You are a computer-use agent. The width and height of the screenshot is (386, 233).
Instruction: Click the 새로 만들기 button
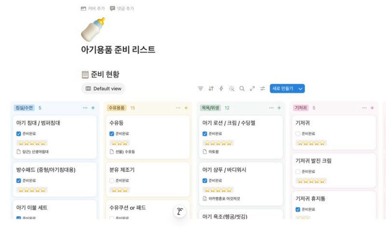click(x=283, y=89)
